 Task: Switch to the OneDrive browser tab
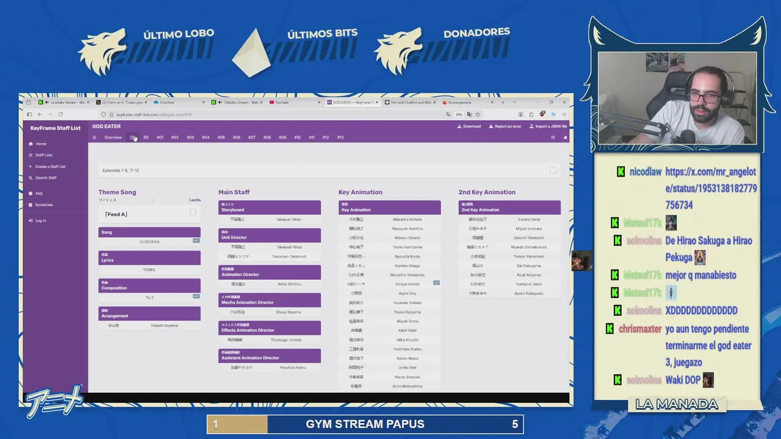(178, 102)
